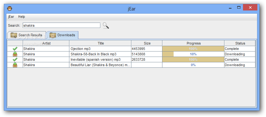Screen dimensions: 266x117
Task: Click the Downloading status of Back In Black
Action: coord(235,54)
